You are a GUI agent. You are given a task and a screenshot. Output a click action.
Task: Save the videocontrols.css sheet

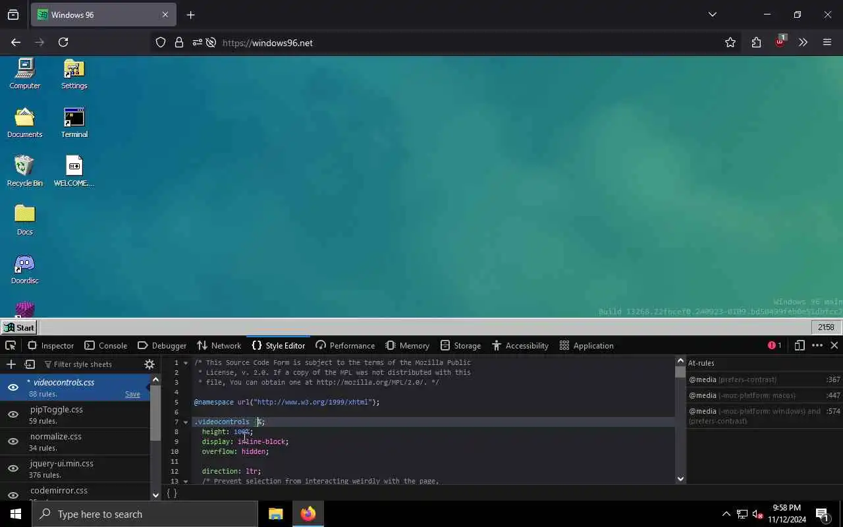point(132,394)
